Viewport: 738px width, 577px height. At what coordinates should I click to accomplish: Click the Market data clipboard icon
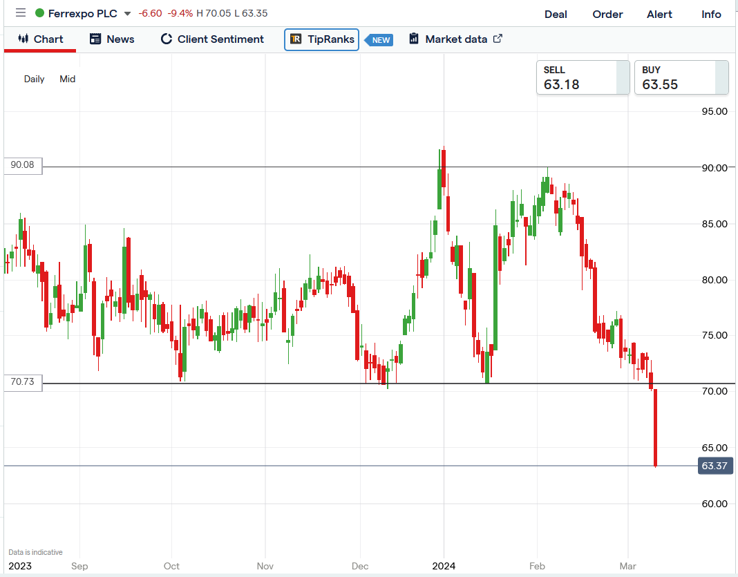414,39
